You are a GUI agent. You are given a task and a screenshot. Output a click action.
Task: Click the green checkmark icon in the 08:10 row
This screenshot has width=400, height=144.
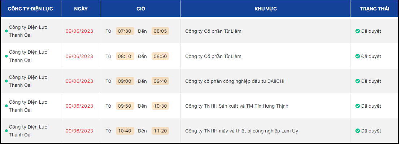(357, 57)
